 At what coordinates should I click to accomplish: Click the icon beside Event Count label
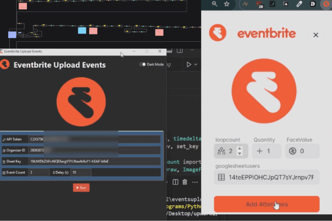[x=4, y=173]
